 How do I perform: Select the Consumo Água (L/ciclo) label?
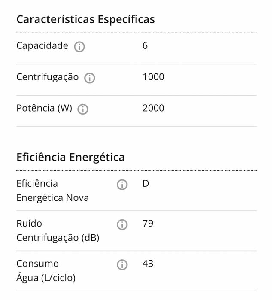46,271
